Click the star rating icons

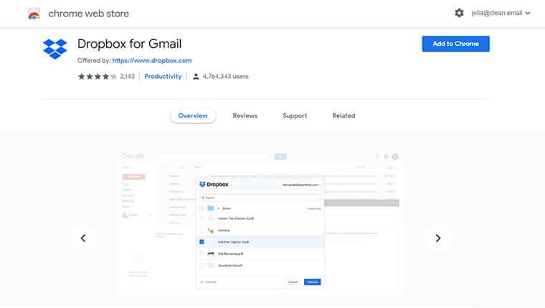[98, 77]
